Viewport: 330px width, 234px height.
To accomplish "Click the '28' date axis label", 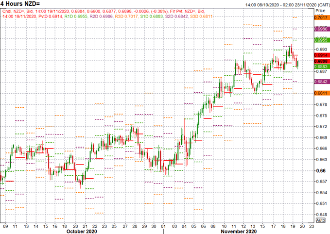I will tap(135, 226).
